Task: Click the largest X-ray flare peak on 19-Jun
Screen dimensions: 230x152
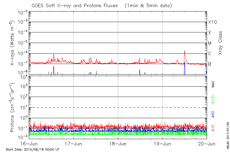Action: [184, 51]
